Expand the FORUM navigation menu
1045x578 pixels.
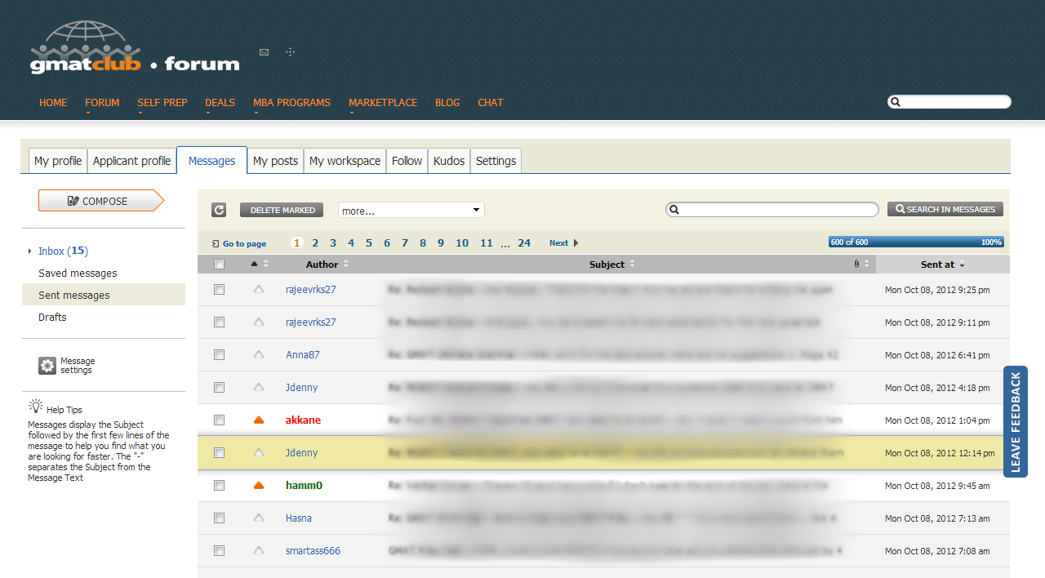pos(102,103)
